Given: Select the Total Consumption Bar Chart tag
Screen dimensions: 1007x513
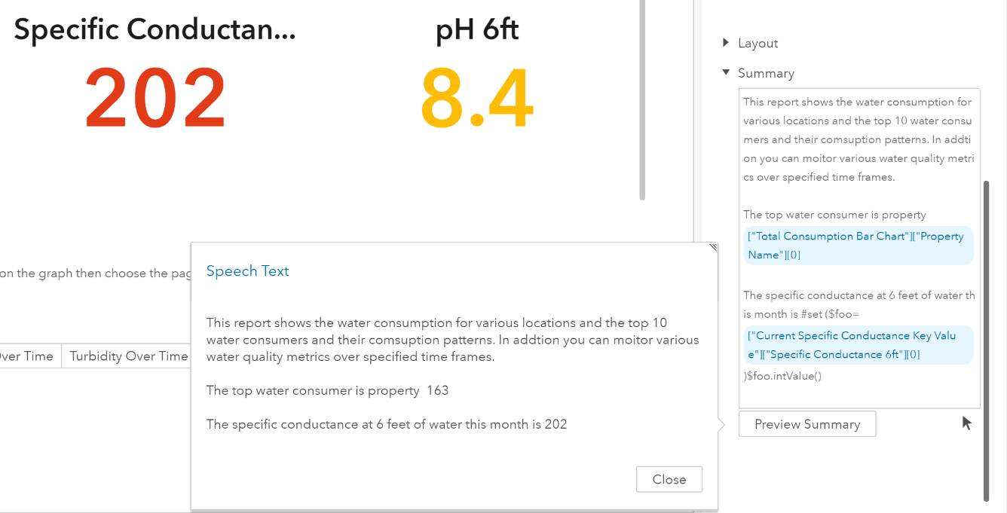Looking at the screenshot, I should tap(858, 246).
